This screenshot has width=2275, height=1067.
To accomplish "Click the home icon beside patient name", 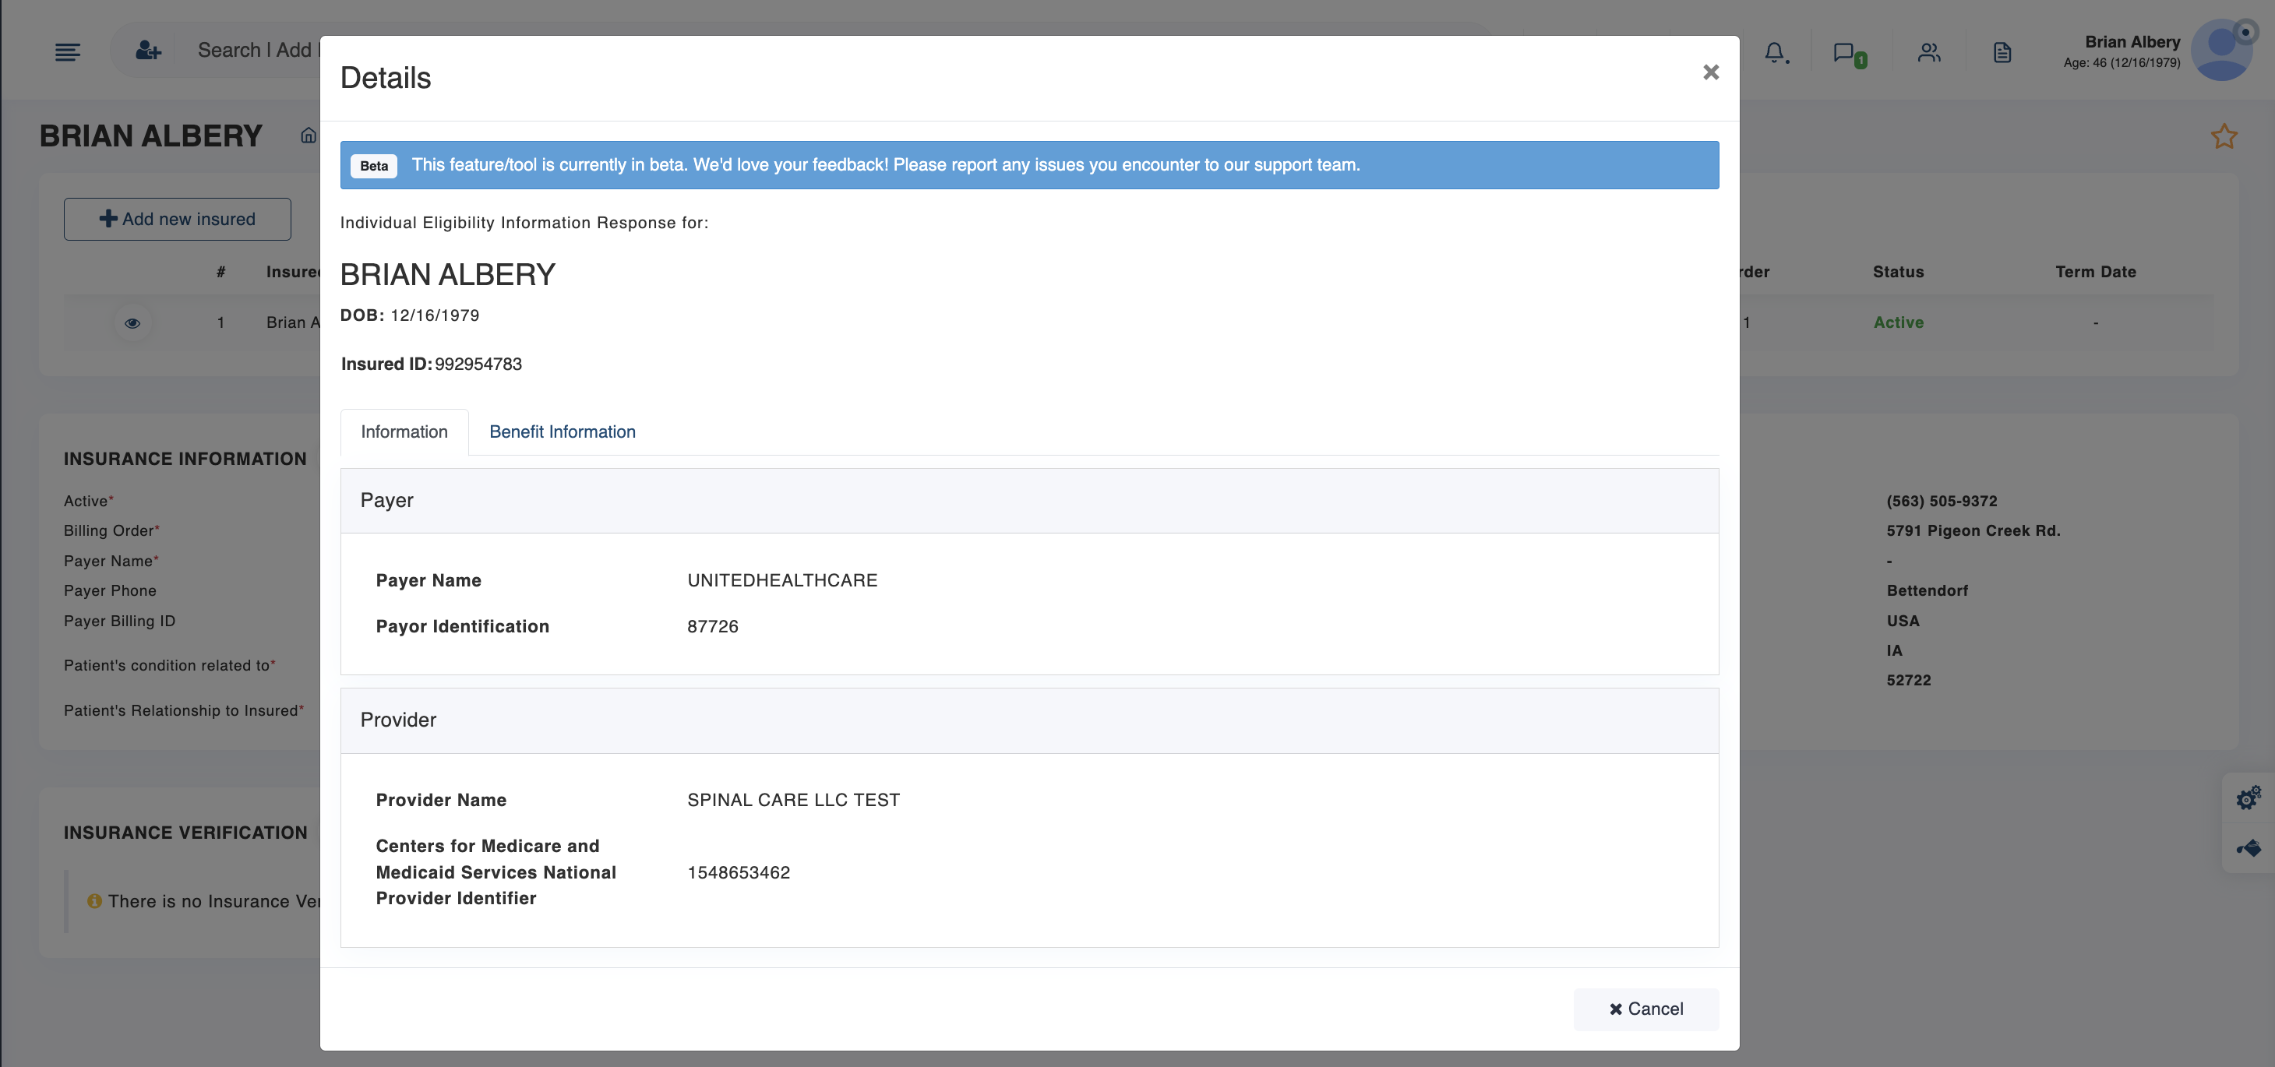I will tap(309, 136).
